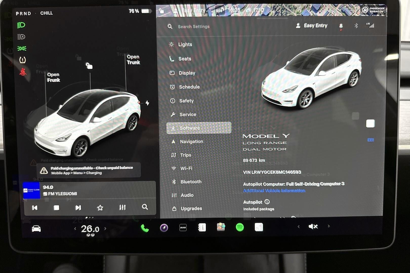Image resolution: width=410 pixels, height=273 pixels.
Task: Favorite the current radio station
Action: [100, 208]
